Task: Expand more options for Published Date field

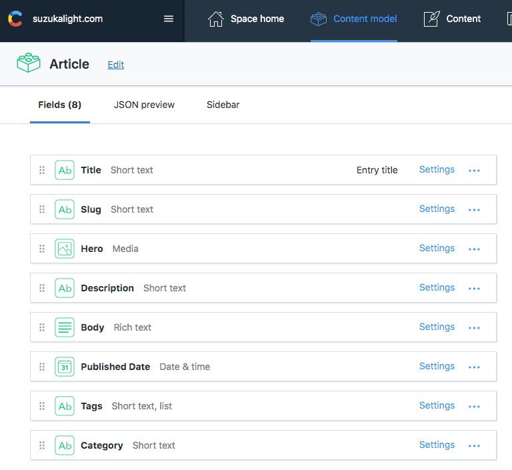Action: [474, 367]
